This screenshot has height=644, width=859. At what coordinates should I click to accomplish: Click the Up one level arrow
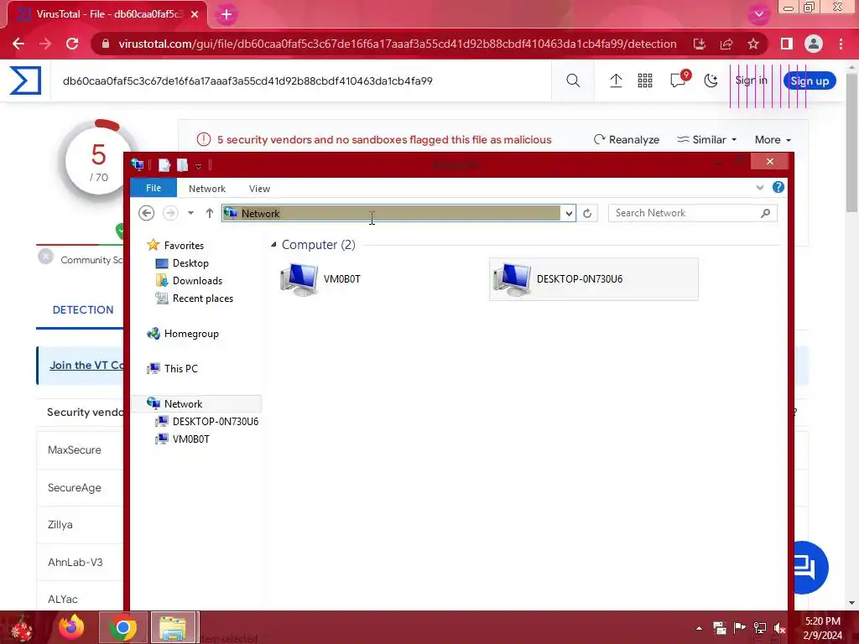[x=209, y=213]
